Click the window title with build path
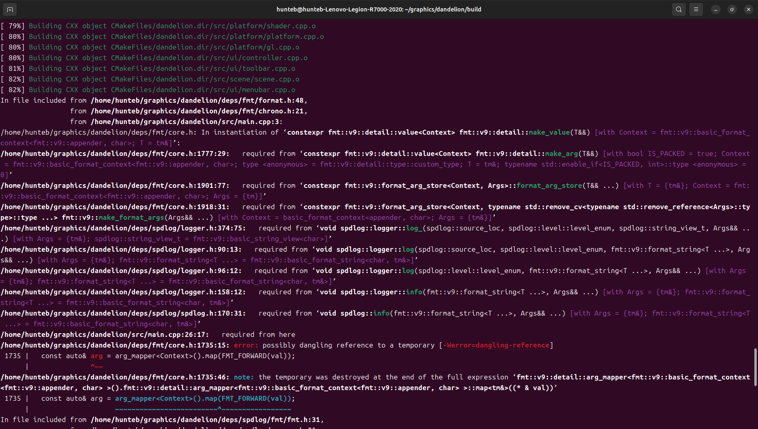This screenshot has height=429, width=758. point(379,9)
